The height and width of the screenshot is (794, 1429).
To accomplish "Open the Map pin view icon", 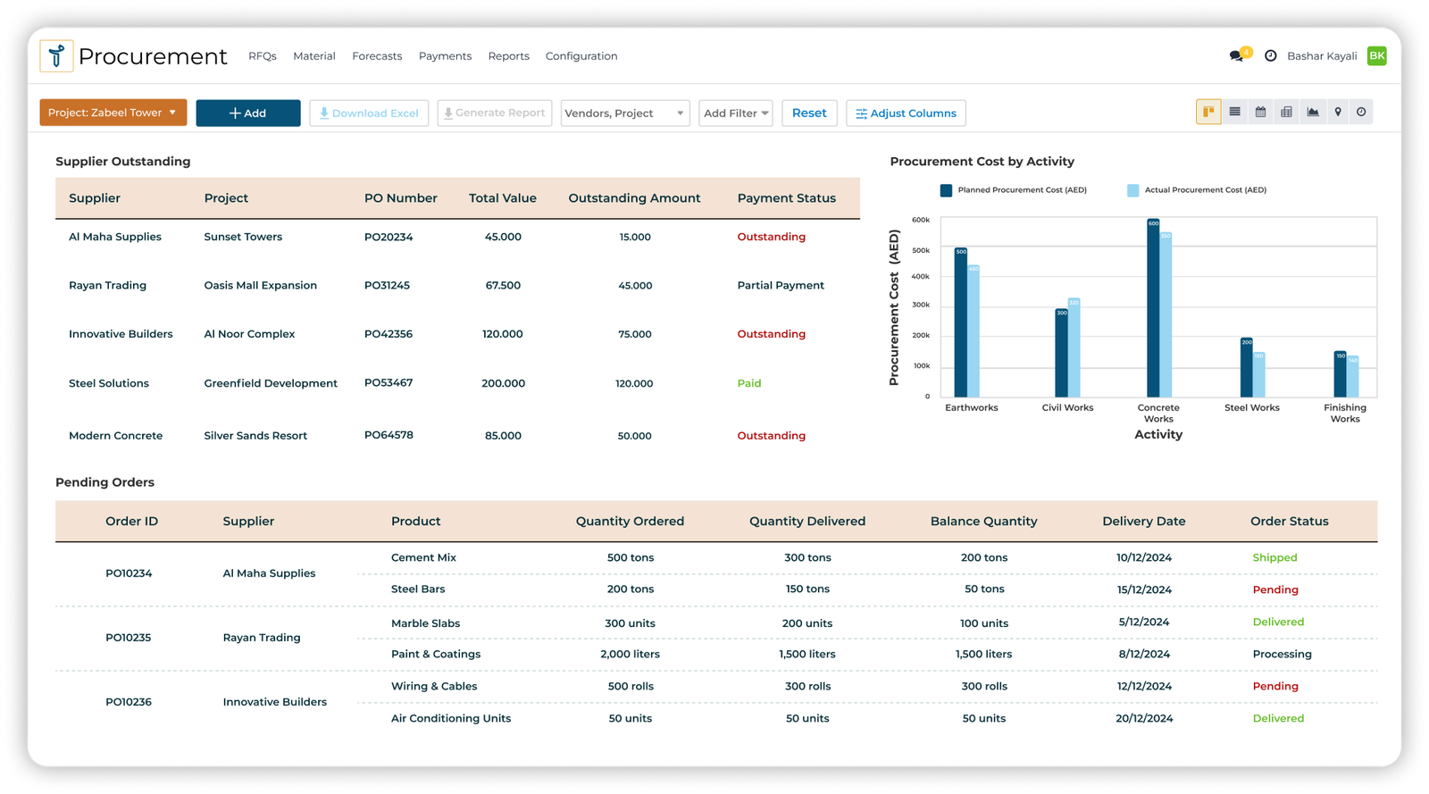I will (x=1337, y=112).
